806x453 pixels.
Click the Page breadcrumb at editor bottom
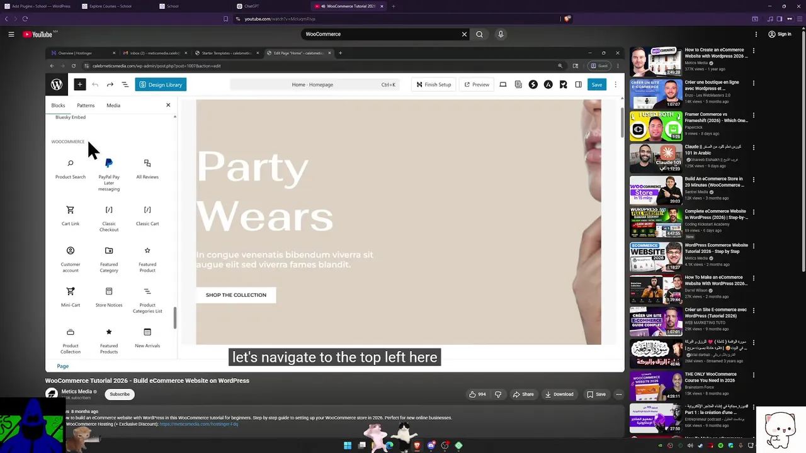point(63,366)
